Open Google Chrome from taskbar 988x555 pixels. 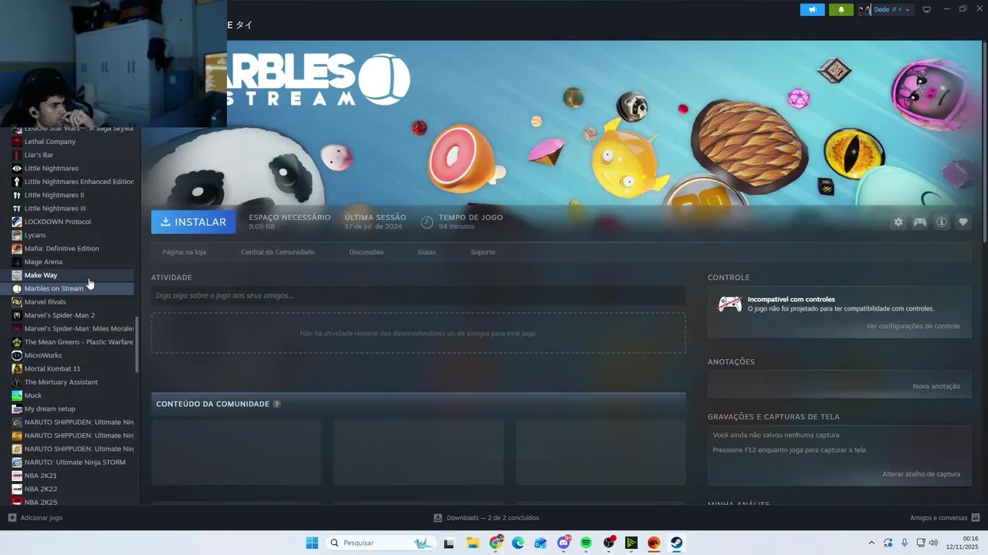pyautogui.click(x=496, y=543)
